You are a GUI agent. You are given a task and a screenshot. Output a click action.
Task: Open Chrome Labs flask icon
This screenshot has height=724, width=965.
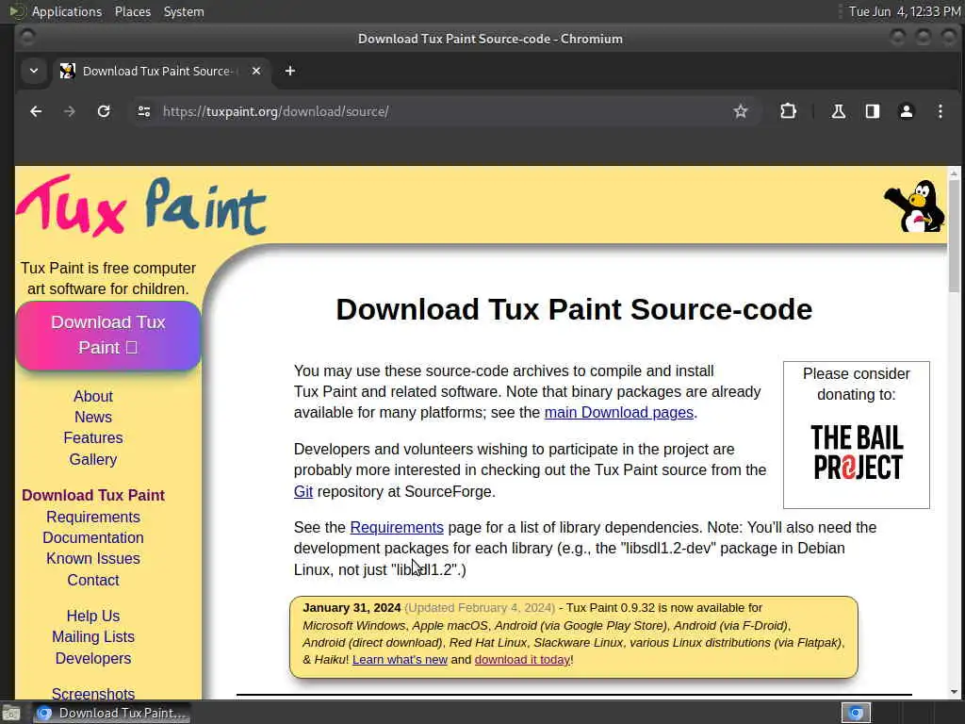pos(838,111)
